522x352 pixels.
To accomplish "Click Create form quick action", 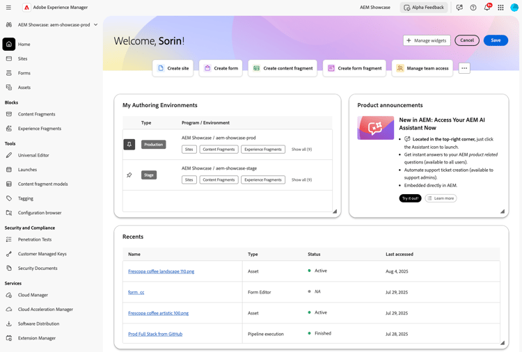I will tap(221, 68).
